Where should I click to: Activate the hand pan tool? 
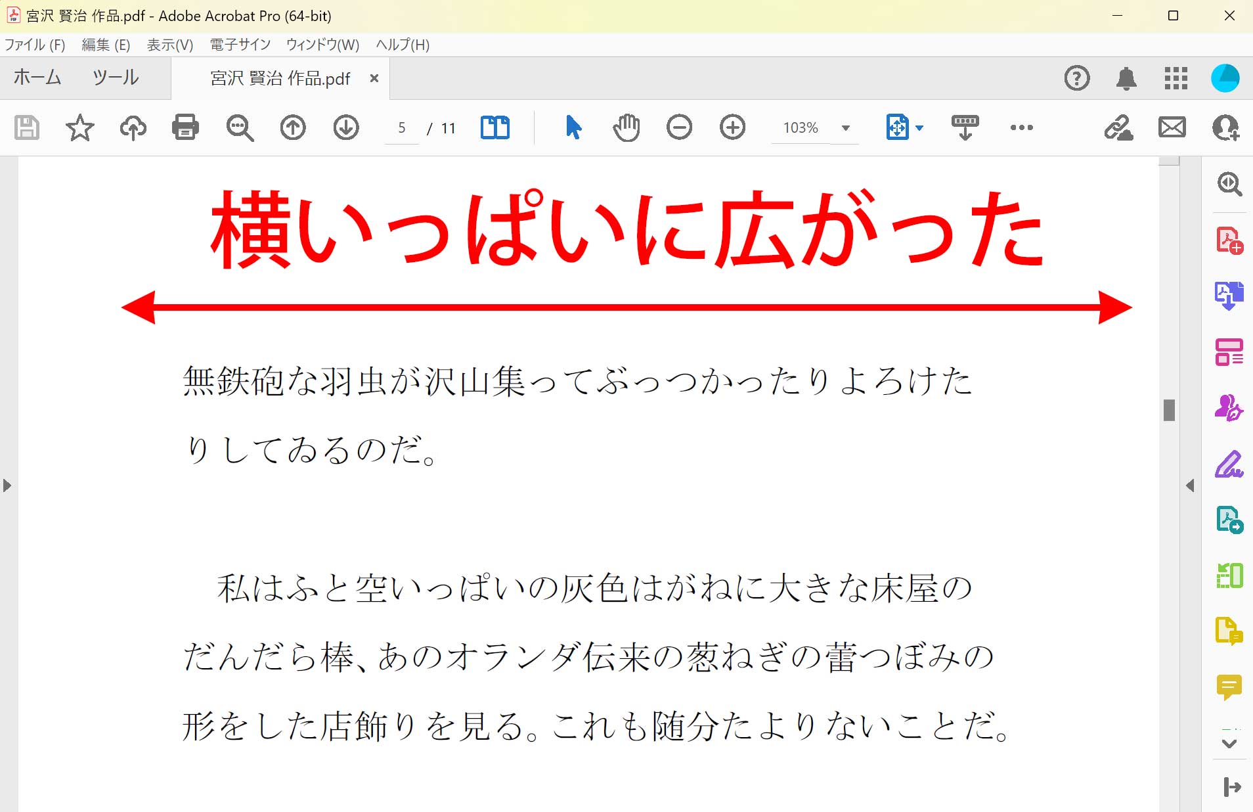pyautogui.click(x=626, y=127)
